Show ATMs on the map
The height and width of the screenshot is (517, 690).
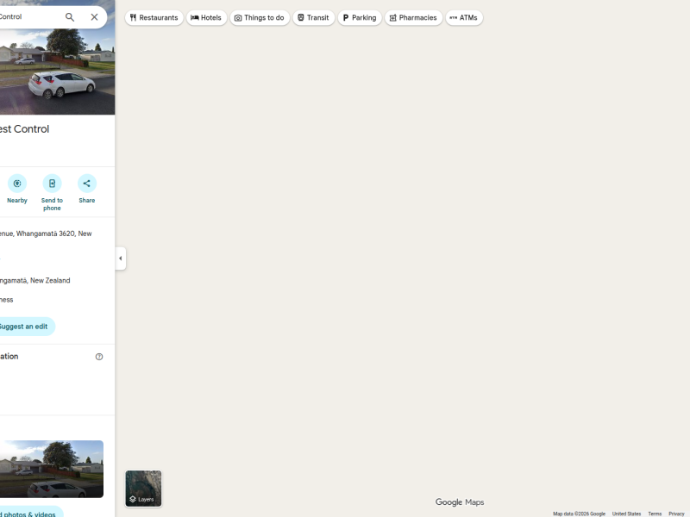[464, 17]
